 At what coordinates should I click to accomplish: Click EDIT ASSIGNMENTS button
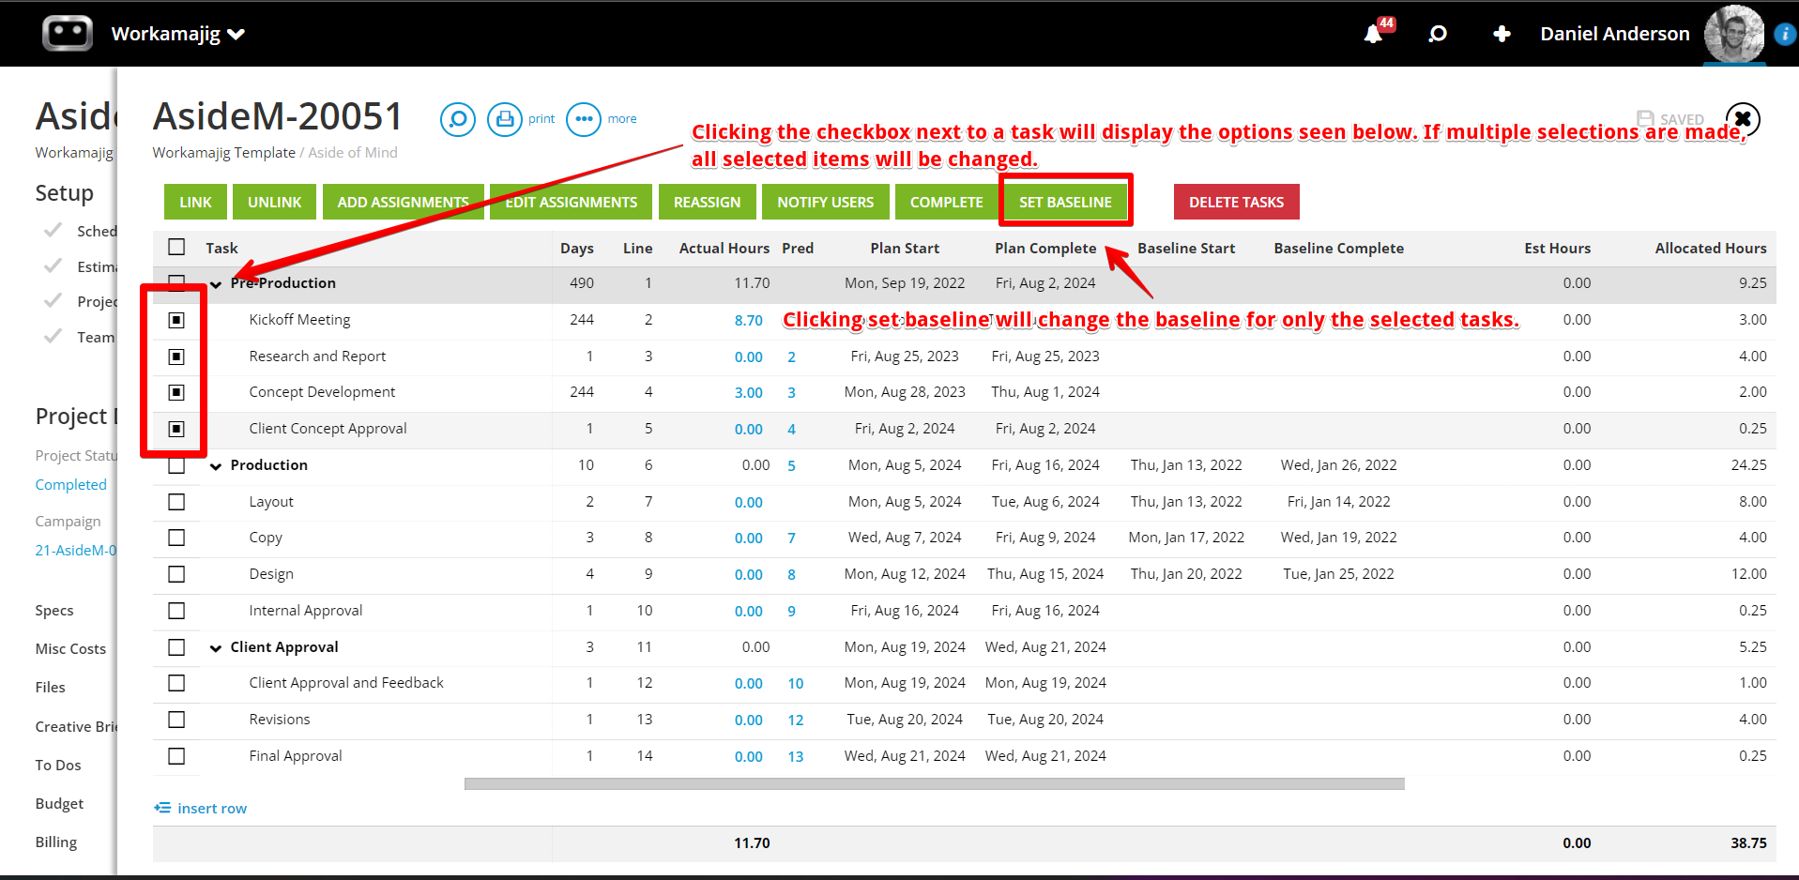pos(571,202)
